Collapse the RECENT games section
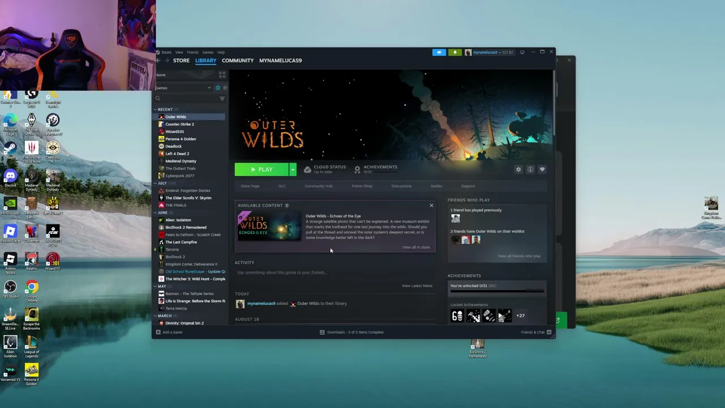Viewport: 725px width, 408px height. point(165,109)
